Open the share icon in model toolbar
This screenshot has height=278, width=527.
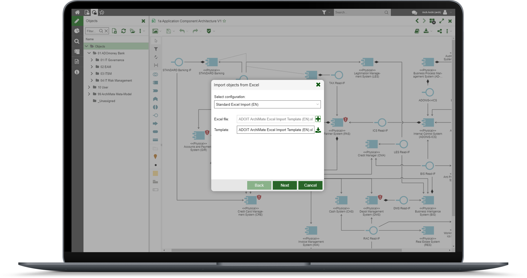pos(439,31)
